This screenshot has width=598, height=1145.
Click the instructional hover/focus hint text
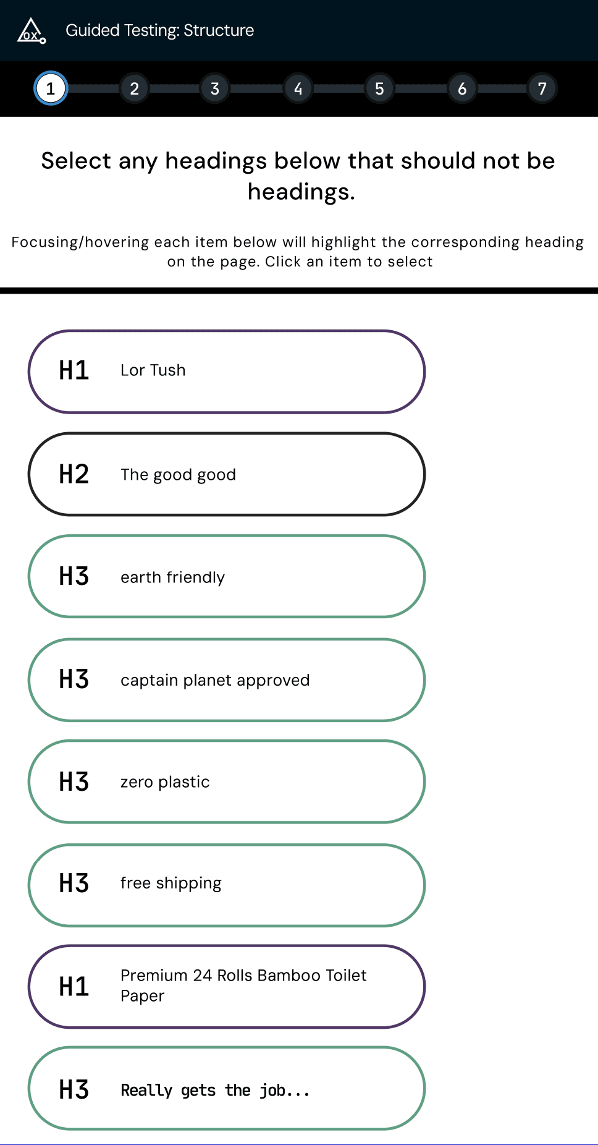point(298,252)
